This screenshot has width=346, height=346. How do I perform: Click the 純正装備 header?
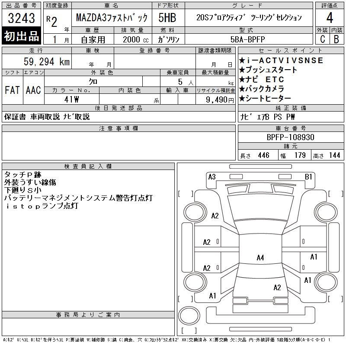click(x=291, y=108)
